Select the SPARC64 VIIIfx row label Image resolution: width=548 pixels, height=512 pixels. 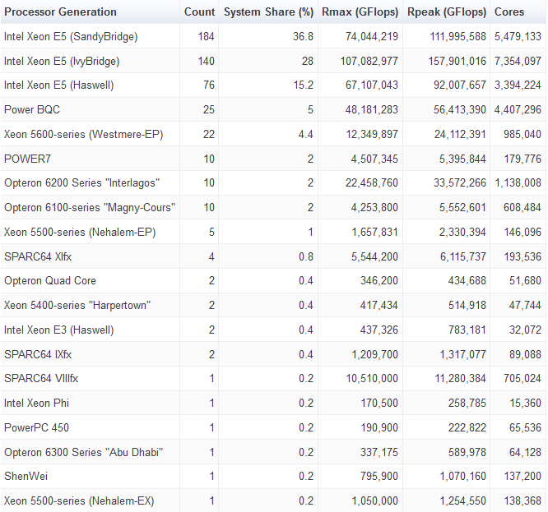coord(41,378)
